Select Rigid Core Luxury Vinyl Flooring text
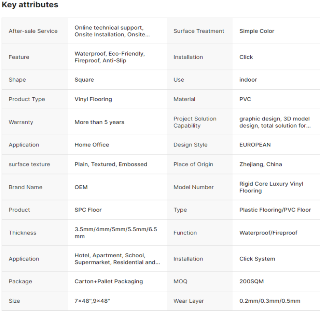The image size is (320, 320). 271,187
